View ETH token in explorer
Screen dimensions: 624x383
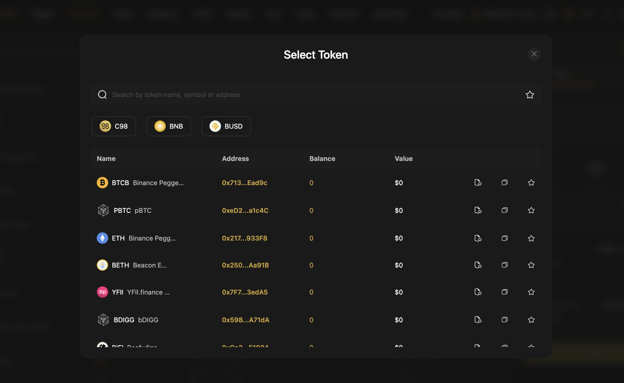coord(478,238)
